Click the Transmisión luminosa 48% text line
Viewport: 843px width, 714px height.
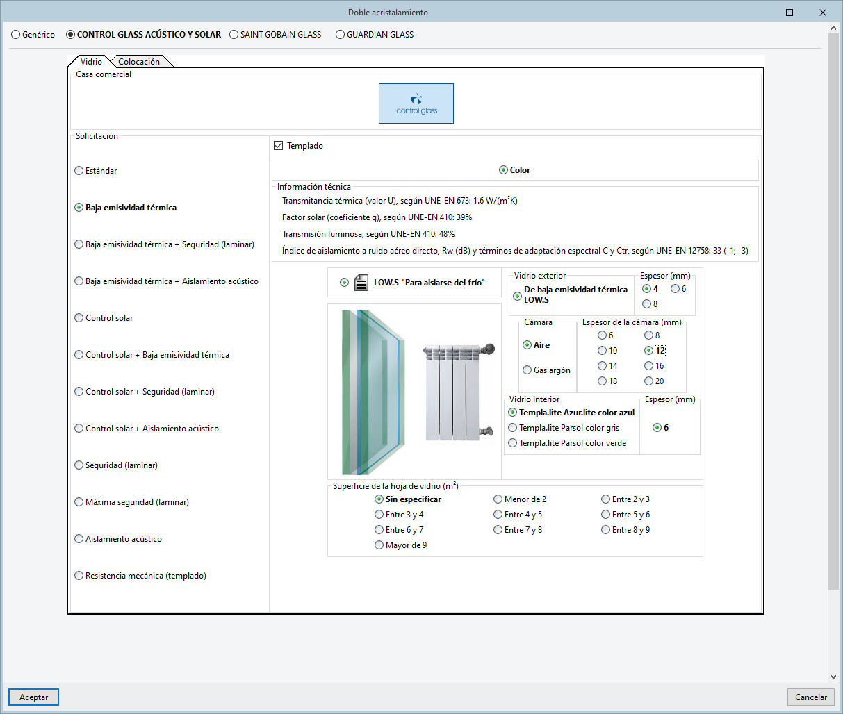point(368,234)
